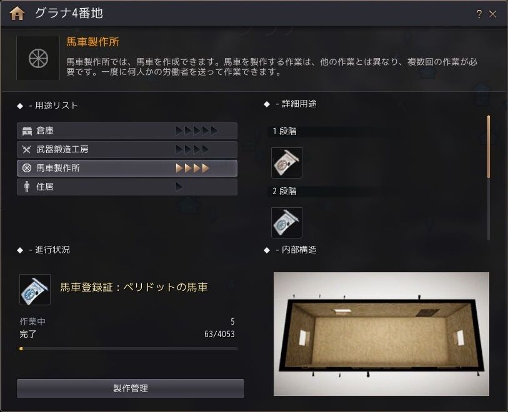Select the 1段階 wagon registration item icon
508x412 pixels.
[286, 163]
